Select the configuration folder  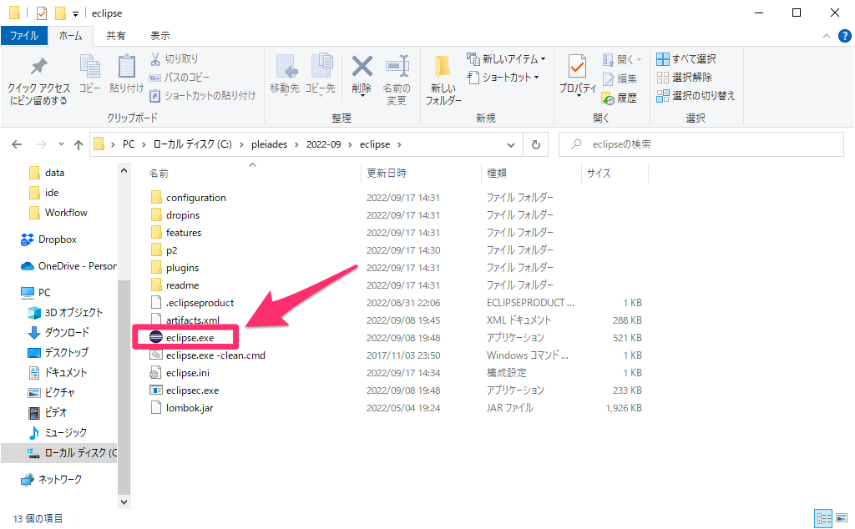click(x=188, y=198)
